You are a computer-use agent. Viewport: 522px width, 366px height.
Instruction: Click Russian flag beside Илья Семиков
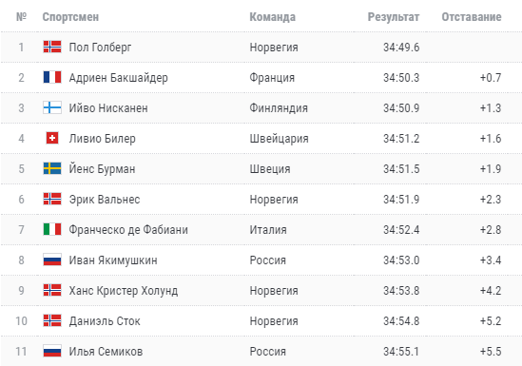coord(52,352)
